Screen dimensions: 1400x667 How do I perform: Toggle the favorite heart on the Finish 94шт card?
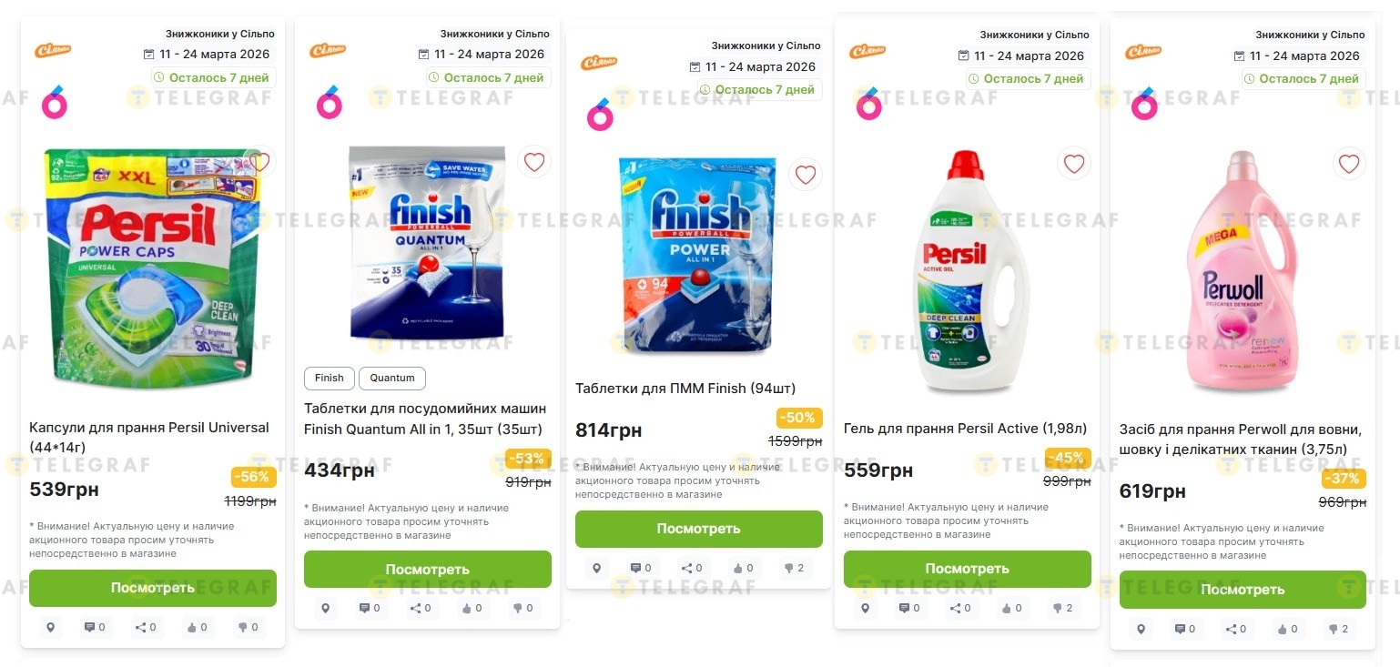pyautogui.click(x=806, y=175)
